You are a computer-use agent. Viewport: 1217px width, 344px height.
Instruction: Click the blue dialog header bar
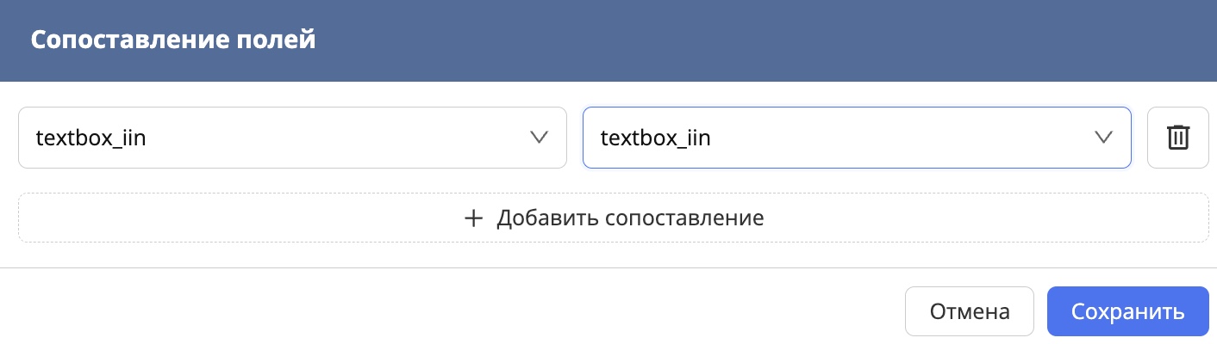(690, 40)
